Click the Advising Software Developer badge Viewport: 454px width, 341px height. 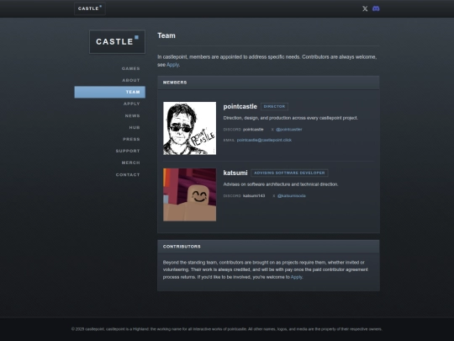[289, 173]
